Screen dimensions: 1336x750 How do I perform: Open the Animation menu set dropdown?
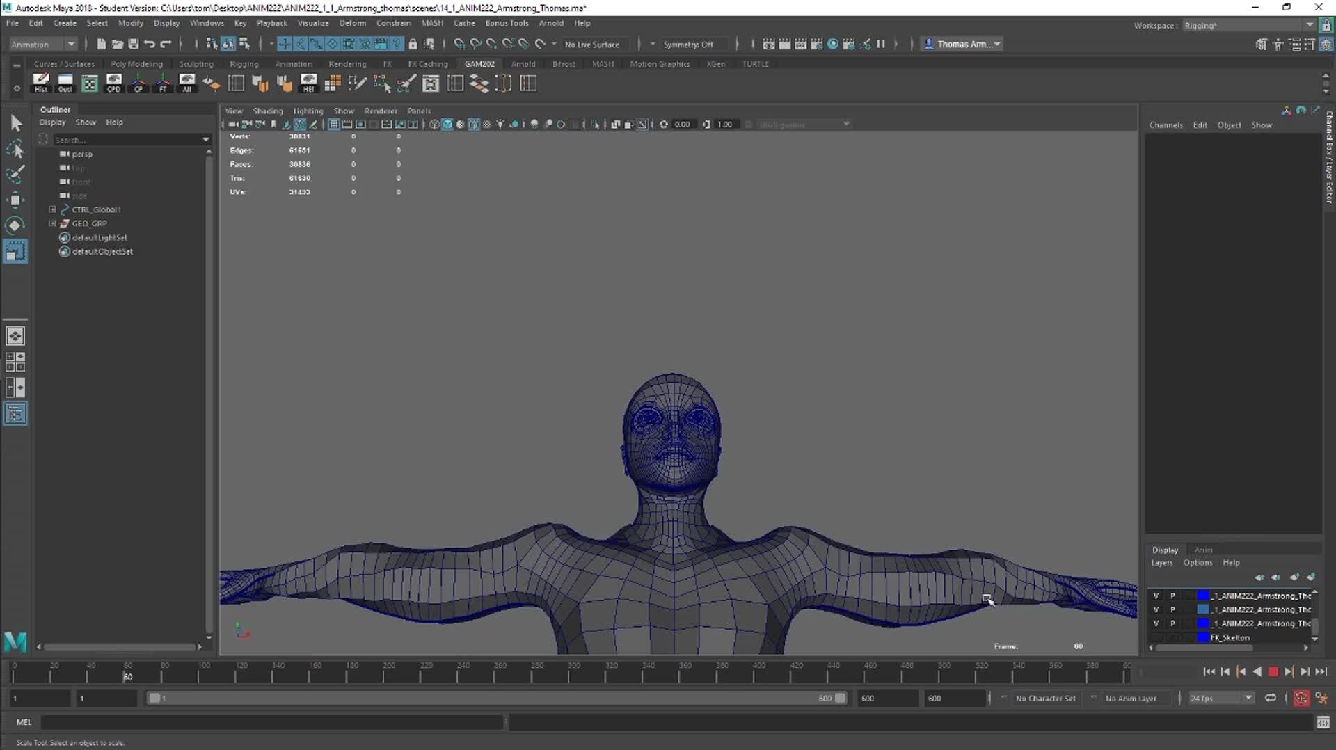43,44
